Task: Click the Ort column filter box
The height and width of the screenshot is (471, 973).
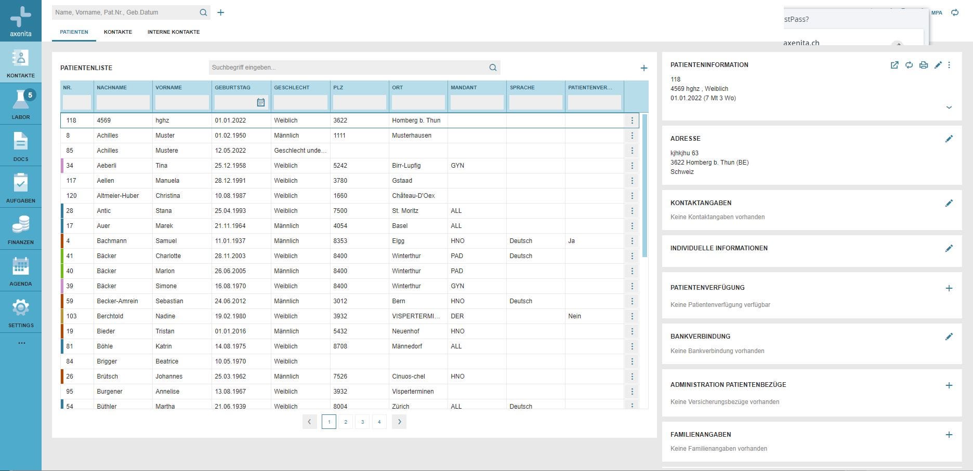Action: [x=418, y=102]
